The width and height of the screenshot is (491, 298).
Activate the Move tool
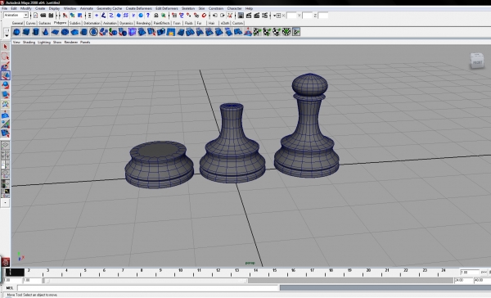click(6, 75)
